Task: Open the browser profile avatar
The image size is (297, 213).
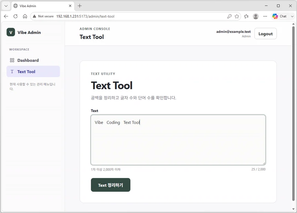Action: pos(256,16)
